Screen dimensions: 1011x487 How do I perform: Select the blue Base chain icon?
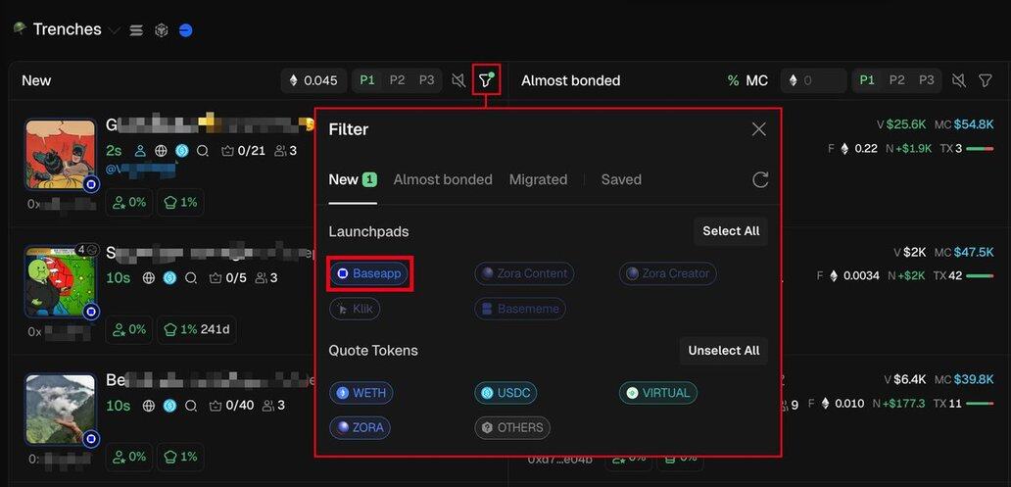(x=185, y=30)
